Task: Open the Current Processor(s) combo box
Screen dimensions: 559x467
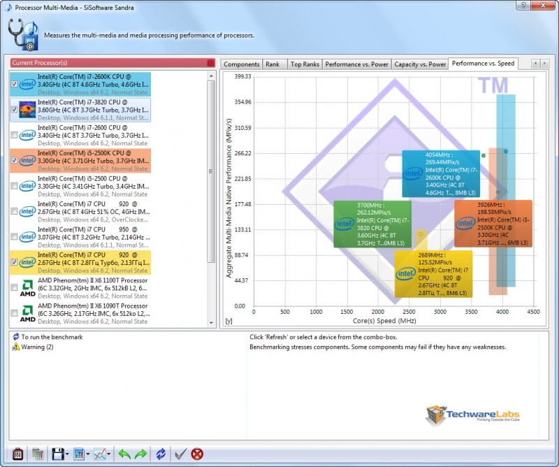Action: click(x=112, y=63)
